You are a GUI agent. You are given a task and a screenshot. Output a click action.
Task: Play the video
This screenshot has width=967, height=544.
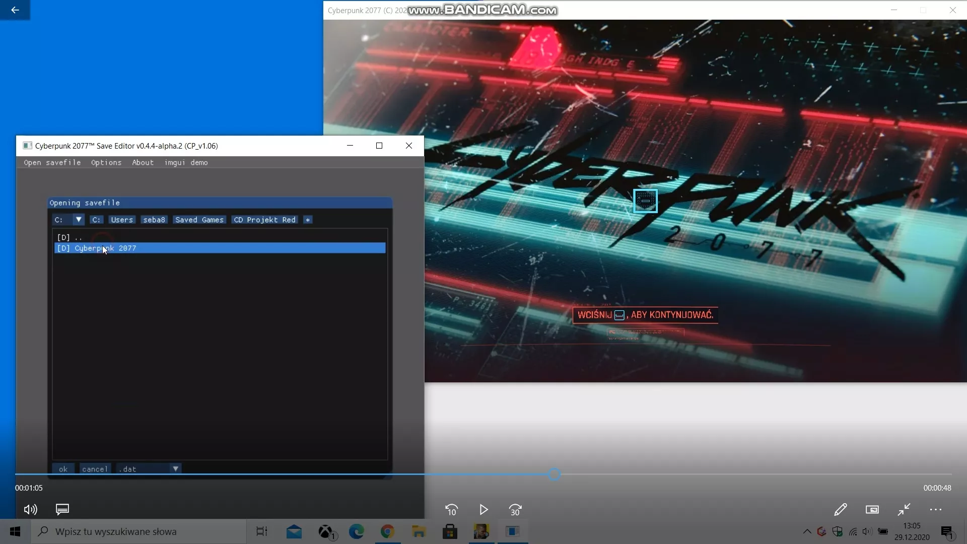coord(483,510)
